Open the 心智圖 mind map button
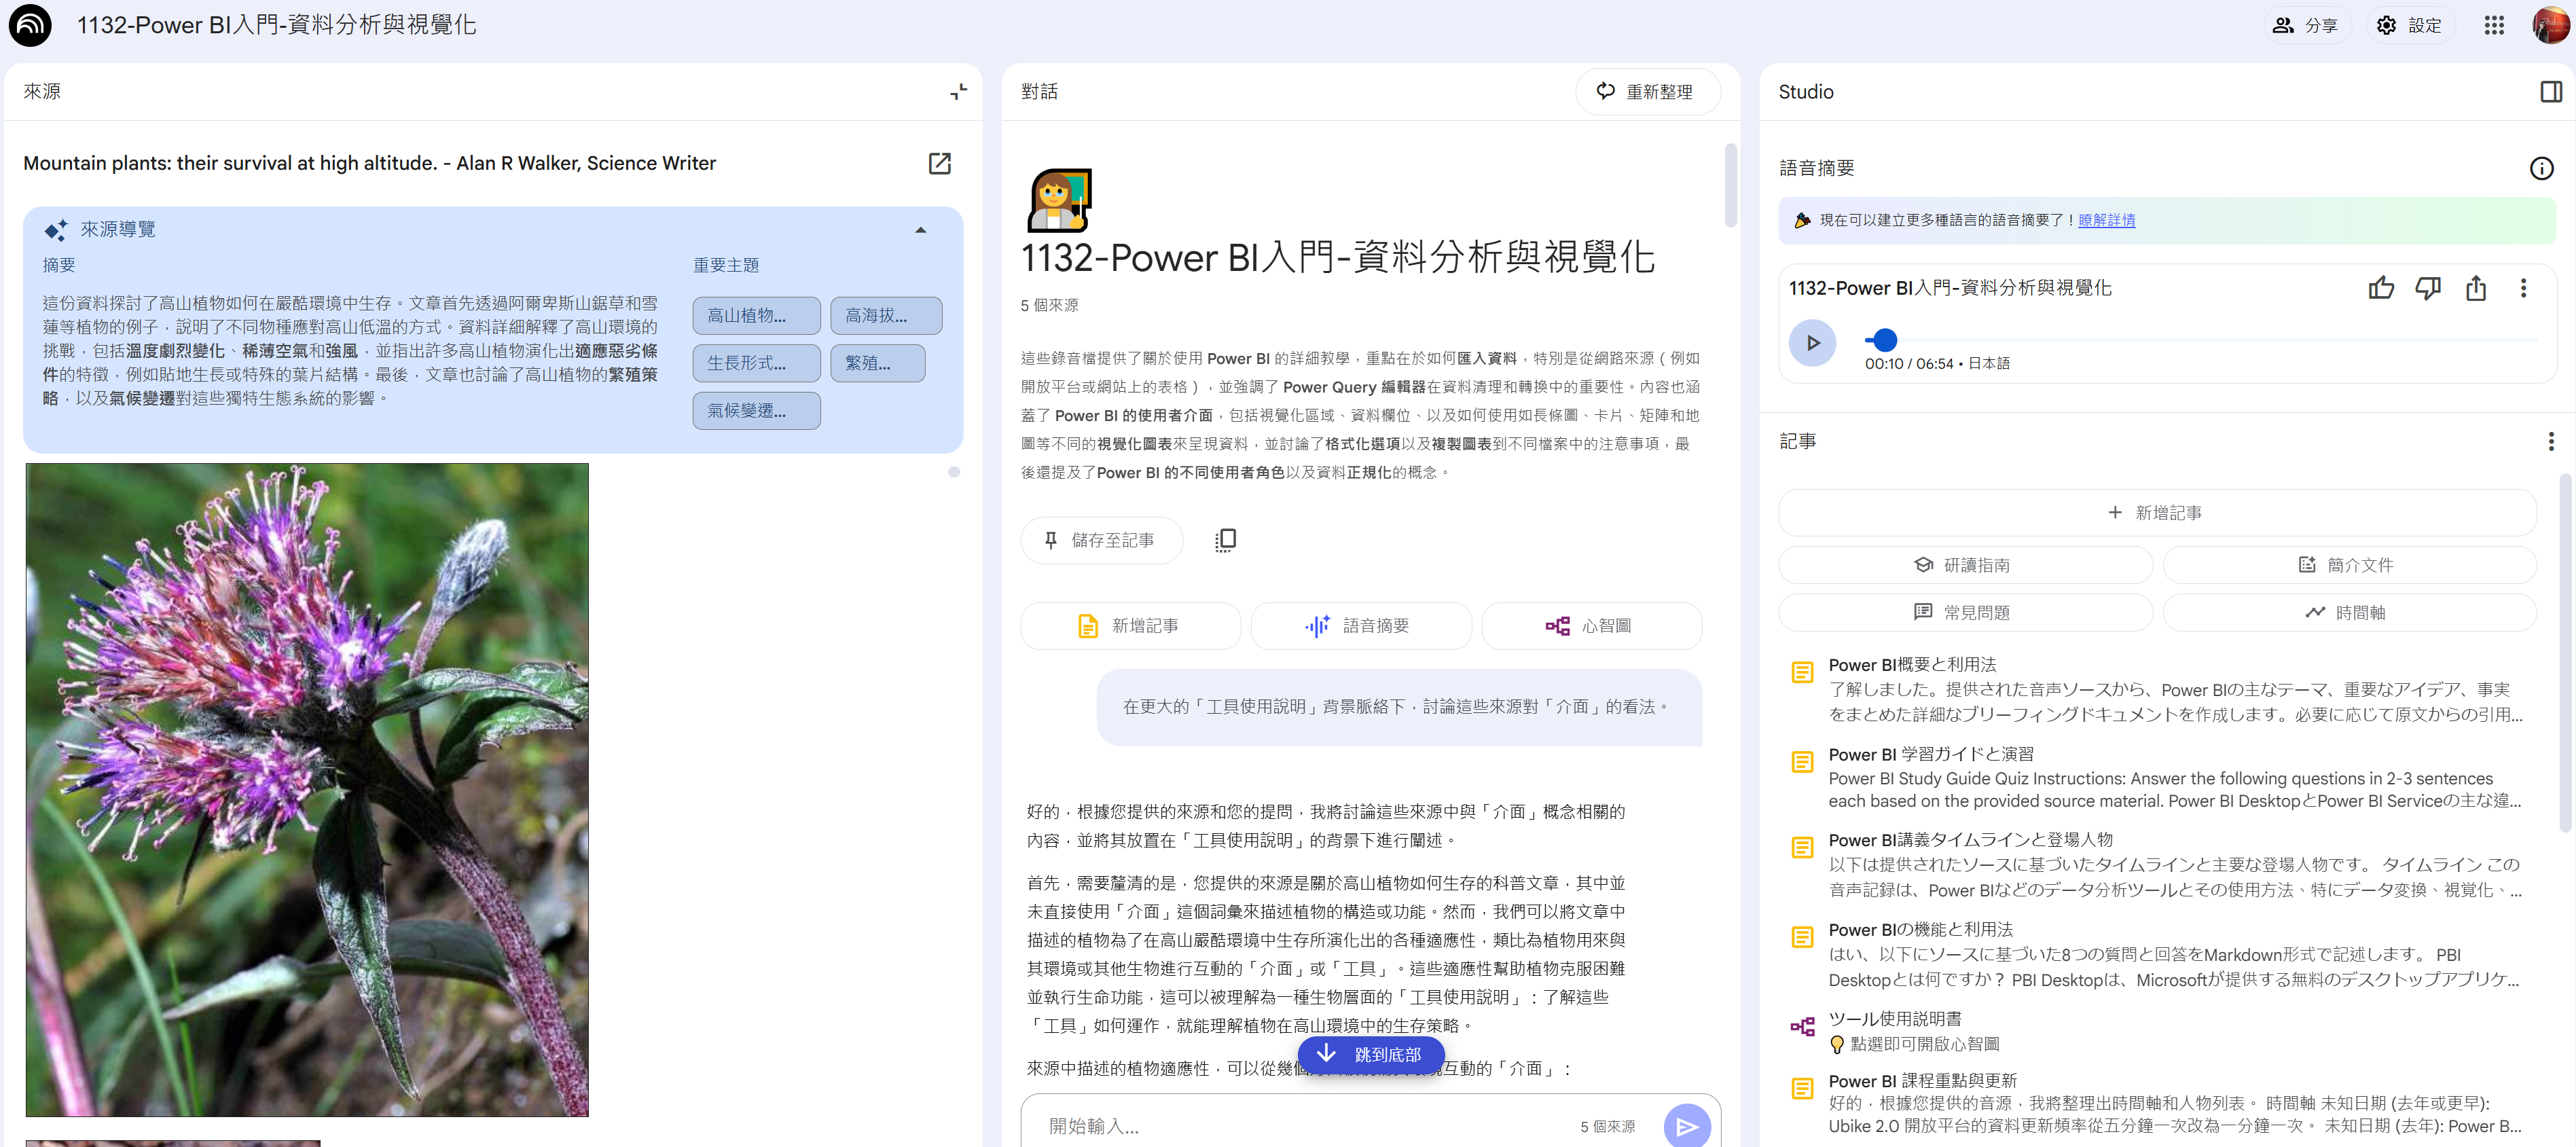2576x1147 pixels. [1591, 626]
